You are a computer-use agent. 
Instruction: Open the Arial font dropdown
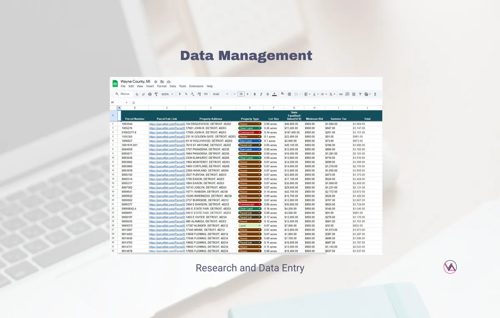(221, 94)
